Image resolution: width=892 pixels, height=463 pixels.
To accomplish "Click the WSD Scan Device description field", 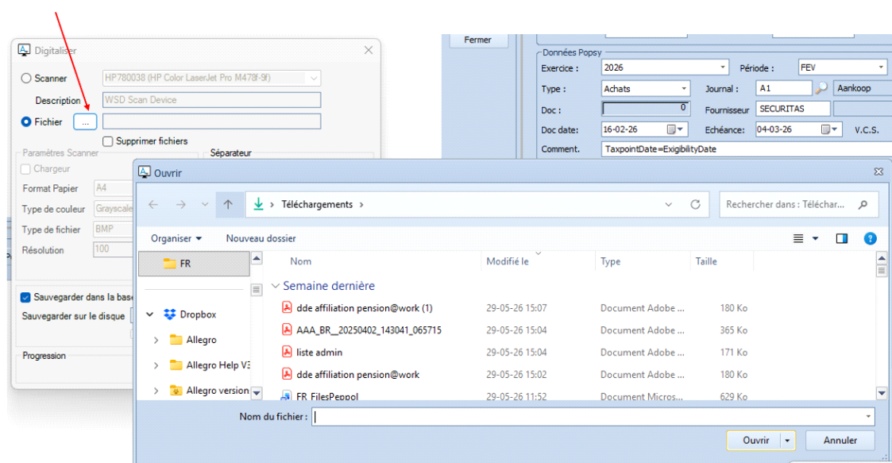I will point(211,99).
